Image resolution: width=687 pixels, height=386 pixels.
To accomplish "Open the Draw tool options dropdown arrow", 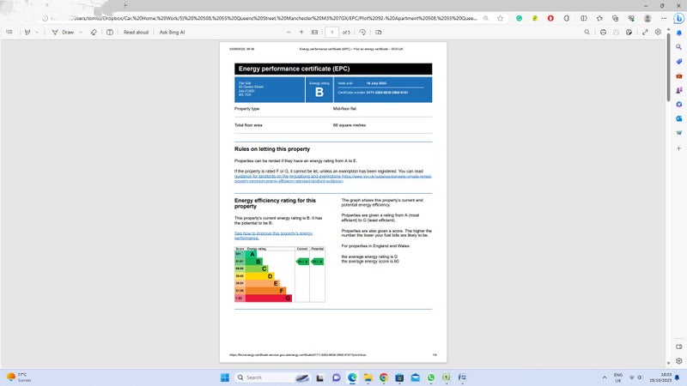I will click(x=81, y=32).
